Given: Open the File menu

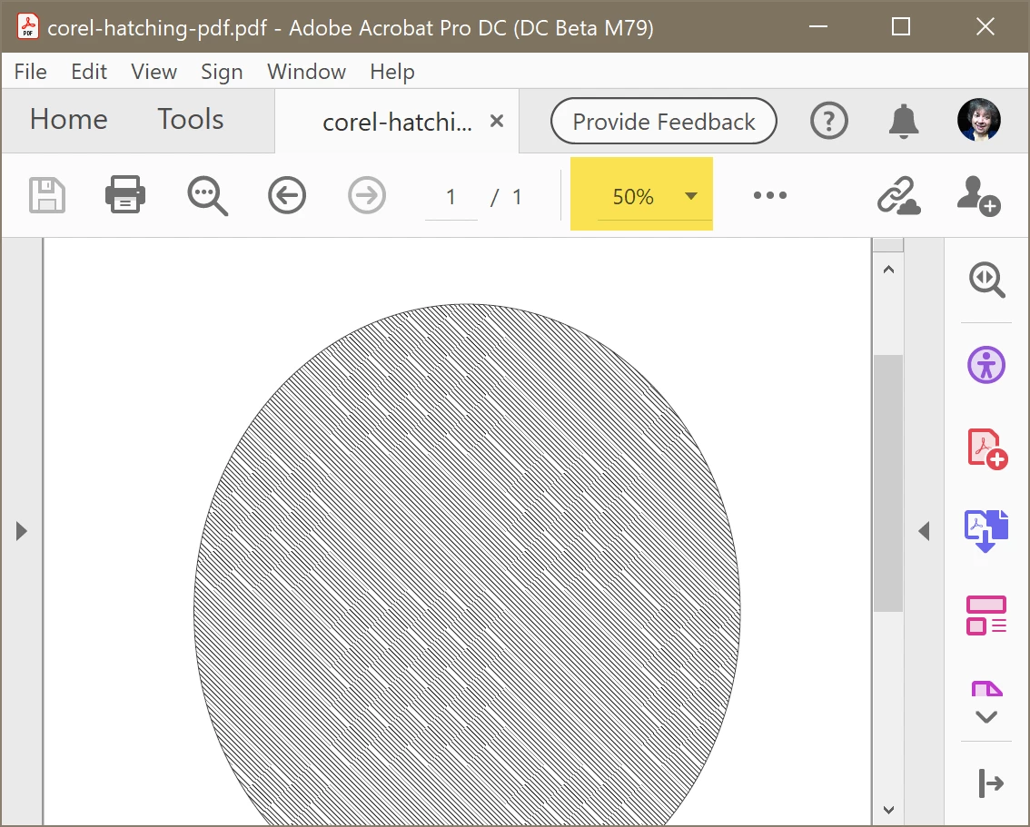Looking at the screenshot, I should coord(30,72).
